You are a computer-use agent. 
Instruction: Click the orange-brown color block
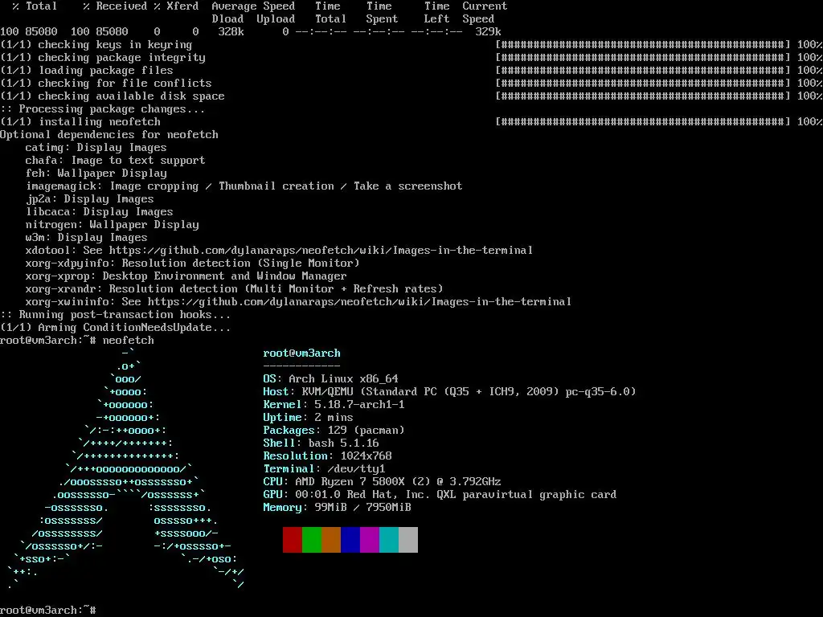pos(330,540)
